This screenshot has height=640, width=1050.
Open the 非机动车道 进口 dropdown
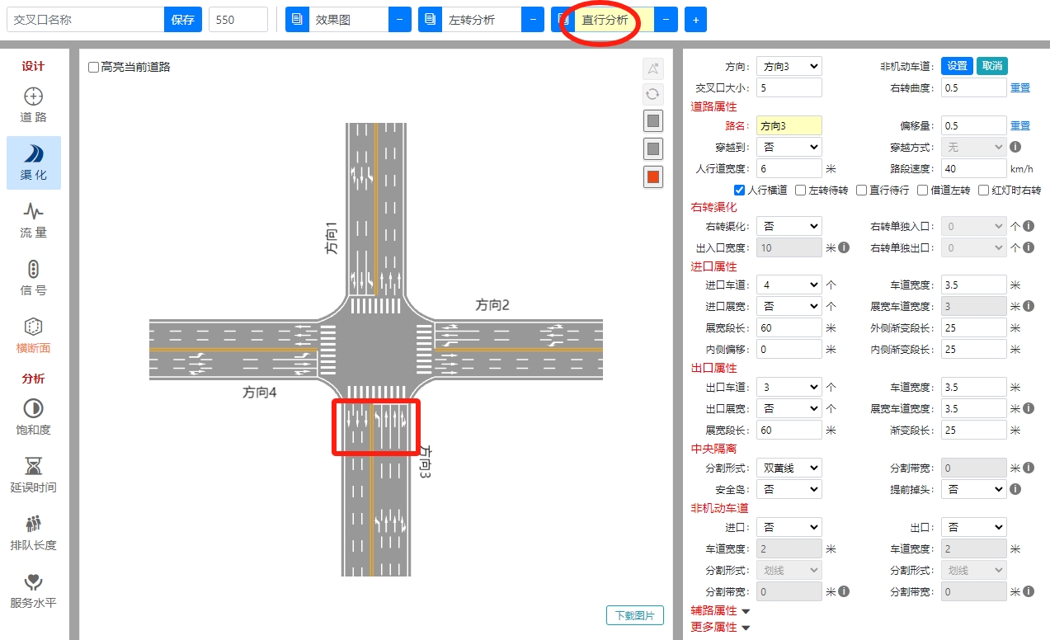[x=789, y=527]
